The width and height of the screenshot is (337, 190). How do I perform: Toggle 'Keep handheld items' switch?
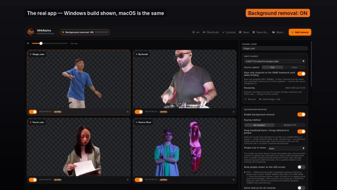pyautogui.click(x=301, y=131)
